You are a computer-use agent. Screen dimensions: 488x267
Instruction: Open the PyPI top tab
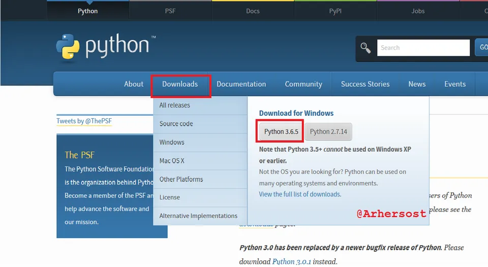click(x=335, y=11)
